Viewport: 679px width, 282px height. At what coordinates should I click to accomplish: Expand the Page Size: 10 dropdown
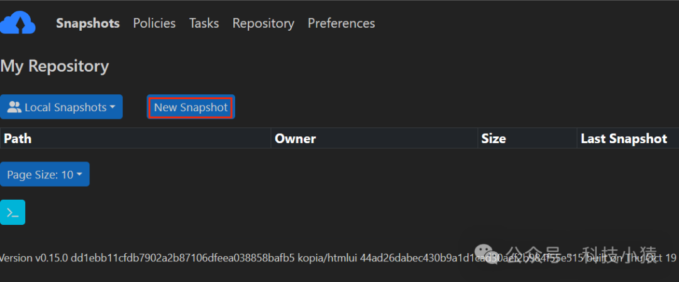(45, 175)
